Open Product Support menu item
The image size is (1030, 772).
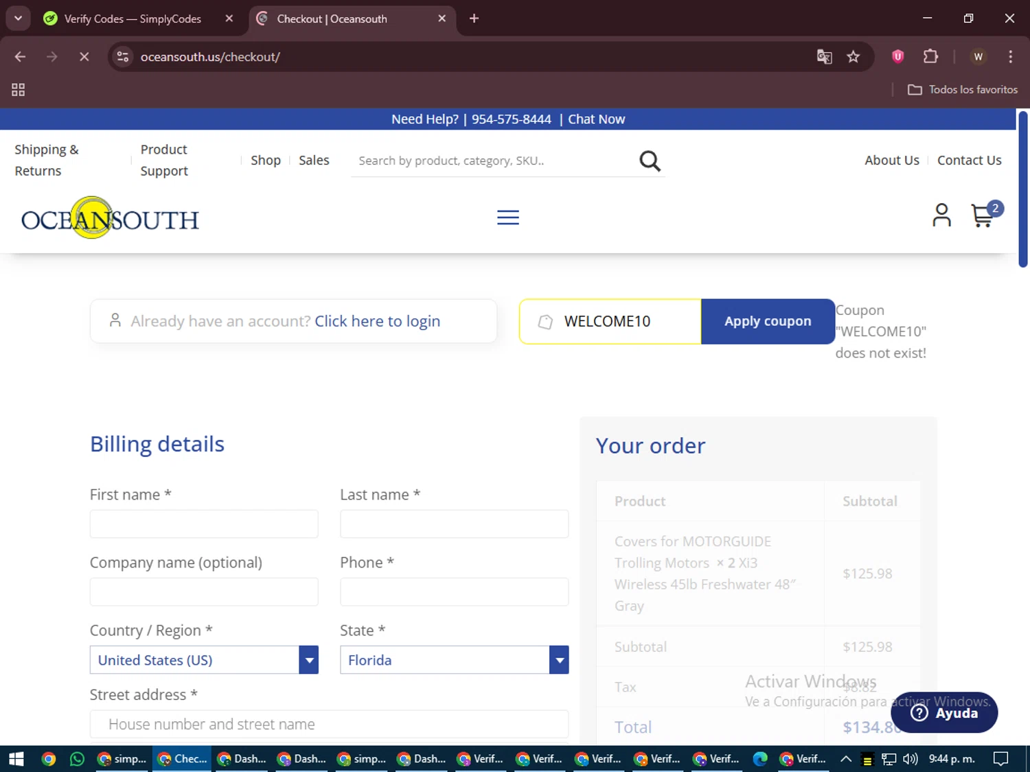[x=164, y=160]
